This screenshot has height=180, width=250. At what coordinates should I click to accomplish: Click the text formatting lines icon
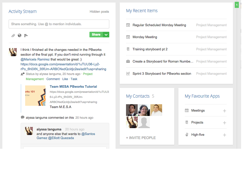pos(26,36)
